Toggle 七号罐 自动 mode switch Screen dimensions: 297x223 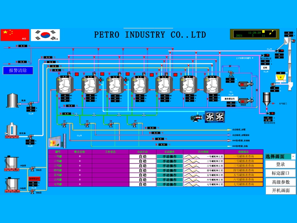[143, 184]
